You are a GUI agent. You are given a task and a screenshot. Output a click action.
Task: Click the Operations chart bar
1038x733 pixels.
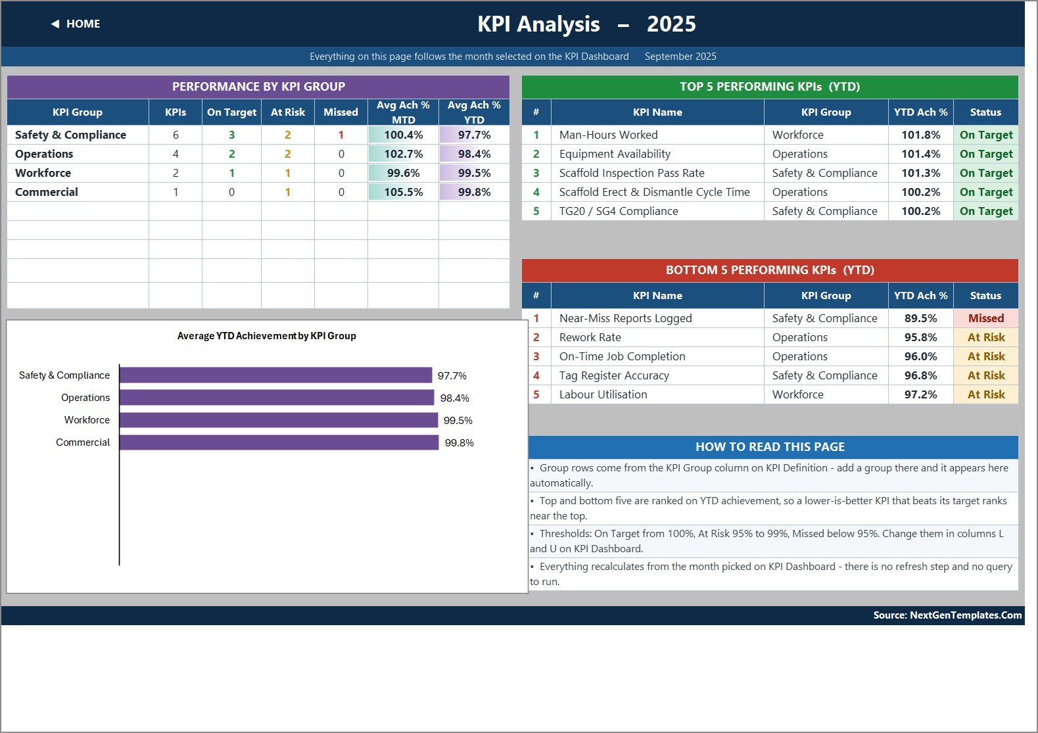pyautogui.click(x=277, y=398)
